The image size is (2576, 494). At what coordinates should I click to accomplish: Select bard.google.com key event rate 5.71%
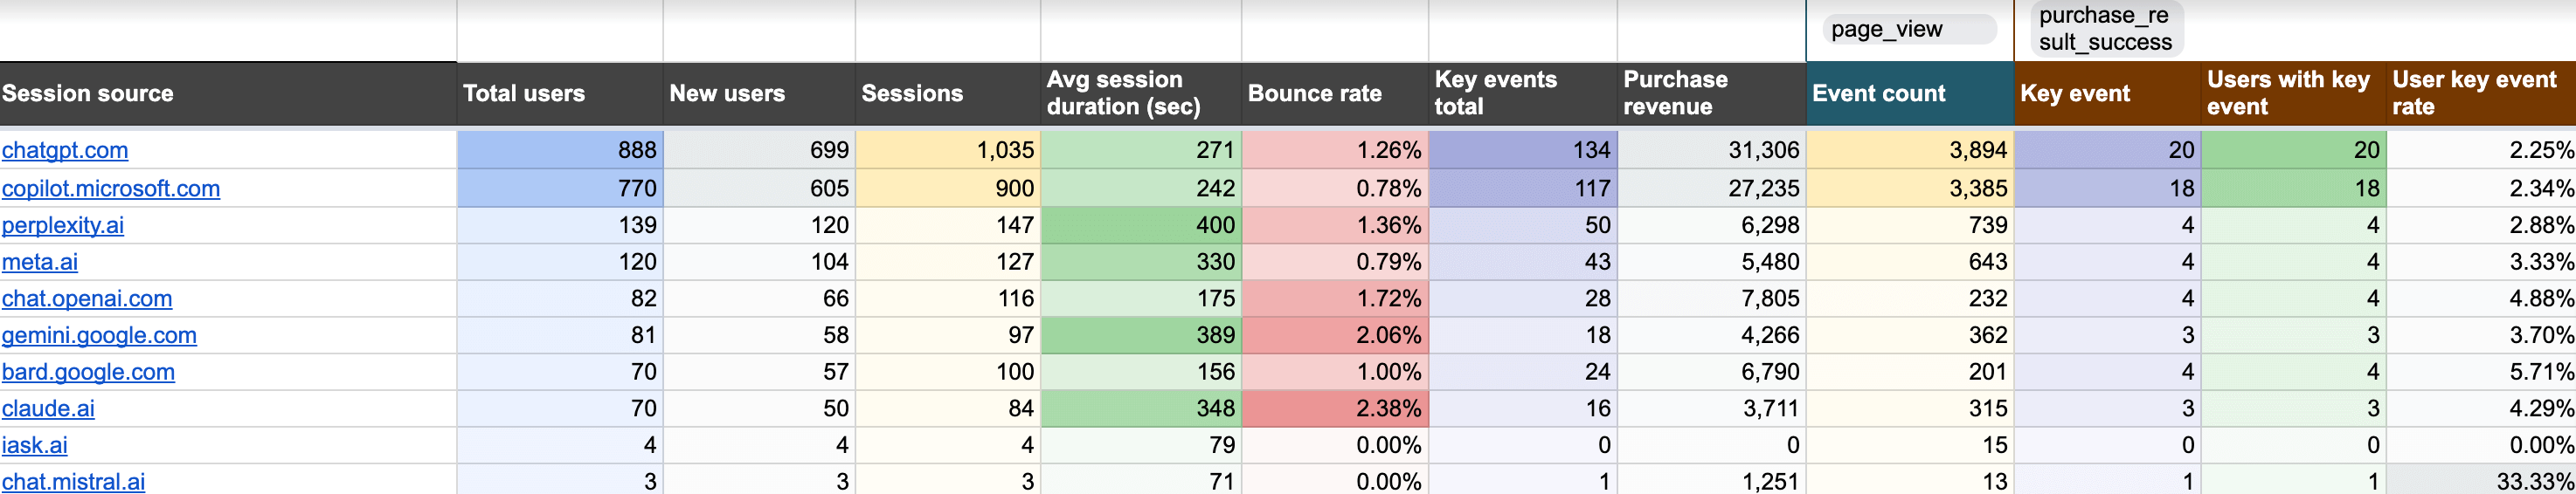coord(2482,373)
